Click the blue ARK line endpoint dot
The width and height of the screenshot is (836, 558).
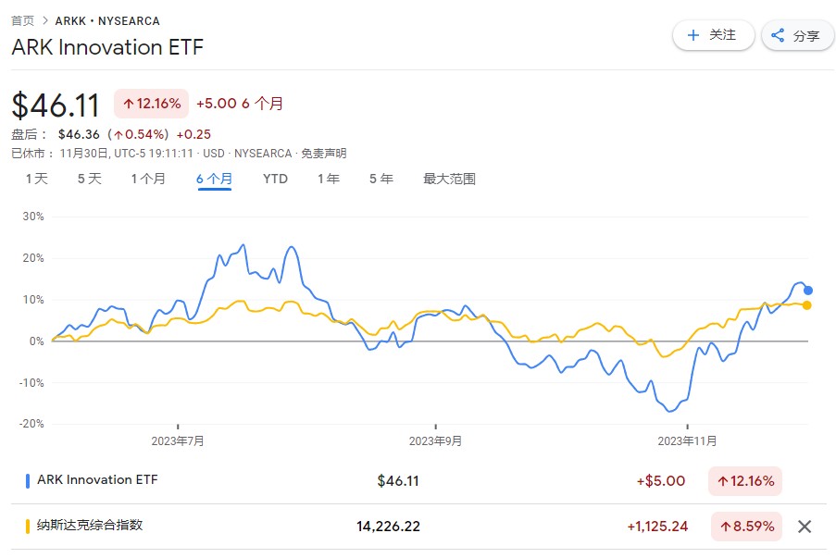click(808, 291)
